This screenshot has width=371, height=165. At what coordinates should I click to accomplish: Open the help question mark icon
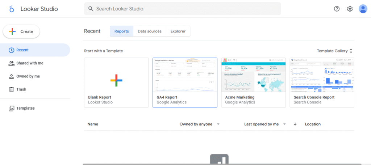(x=337, y=9)
